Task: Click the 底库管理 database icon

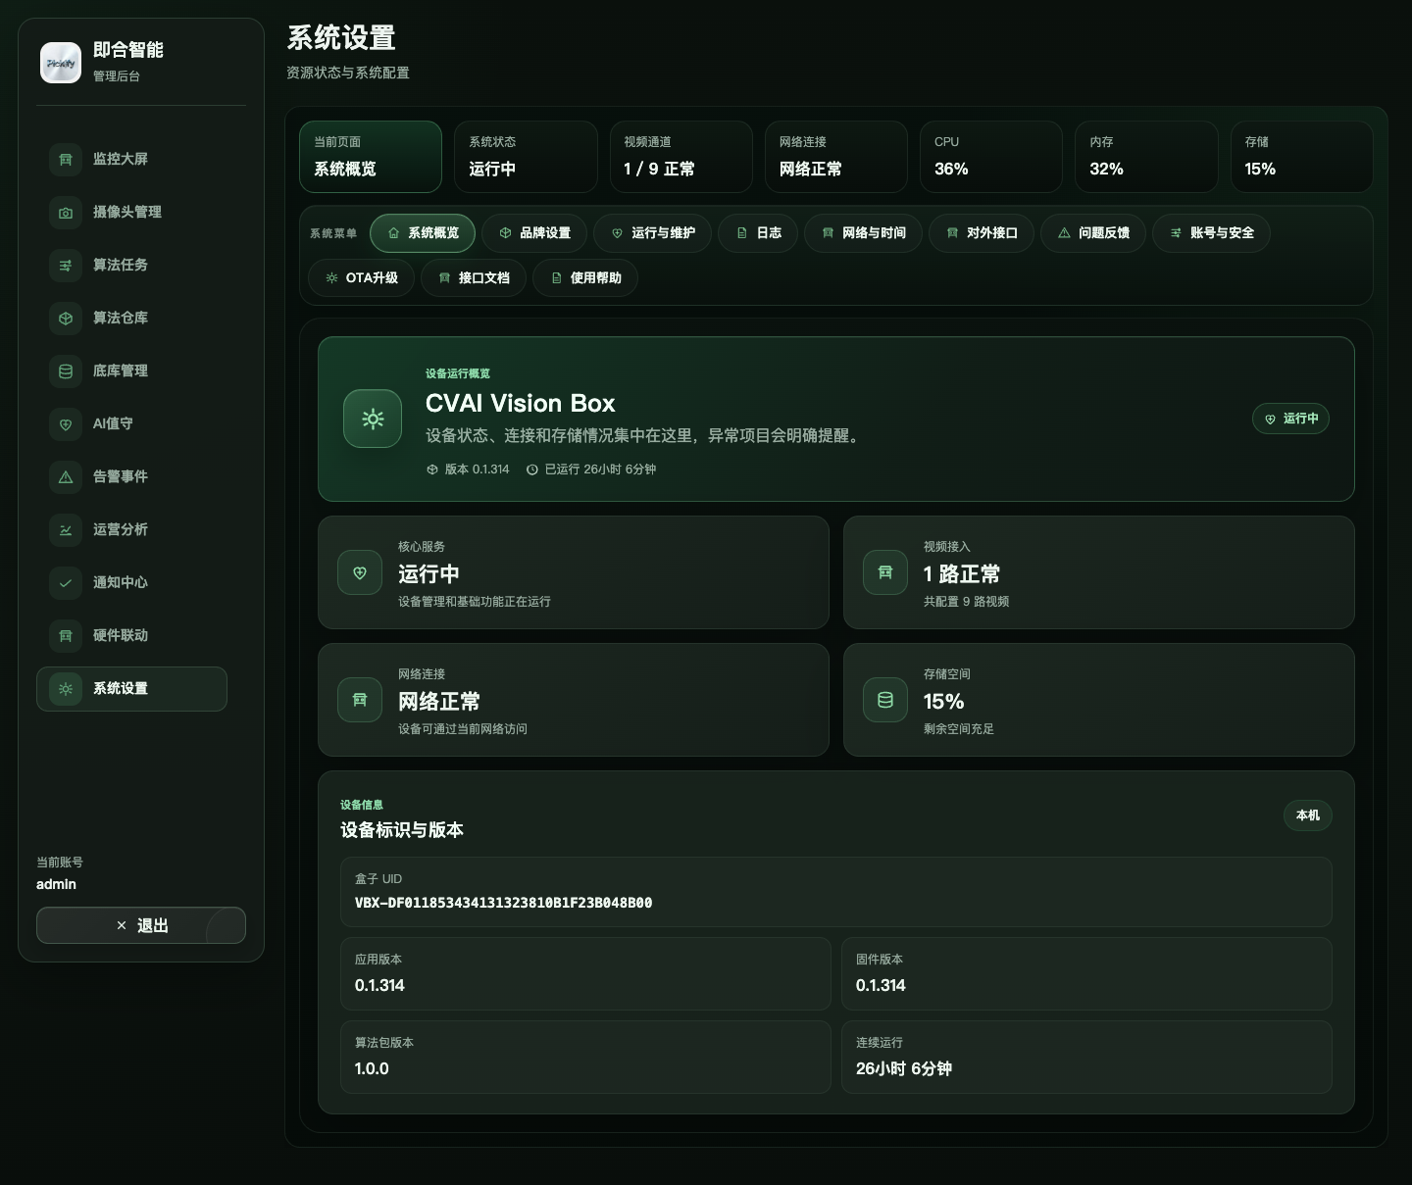Action: [66, 370]
